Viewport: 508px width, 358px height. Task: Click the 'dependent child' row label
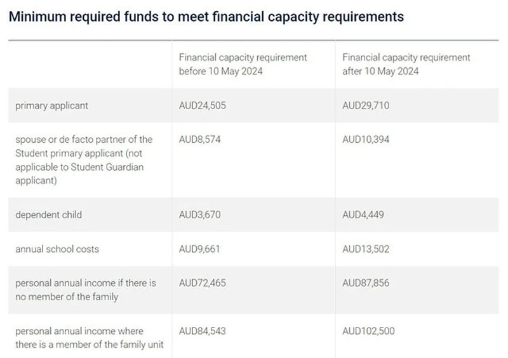click(x=49, y=215)
